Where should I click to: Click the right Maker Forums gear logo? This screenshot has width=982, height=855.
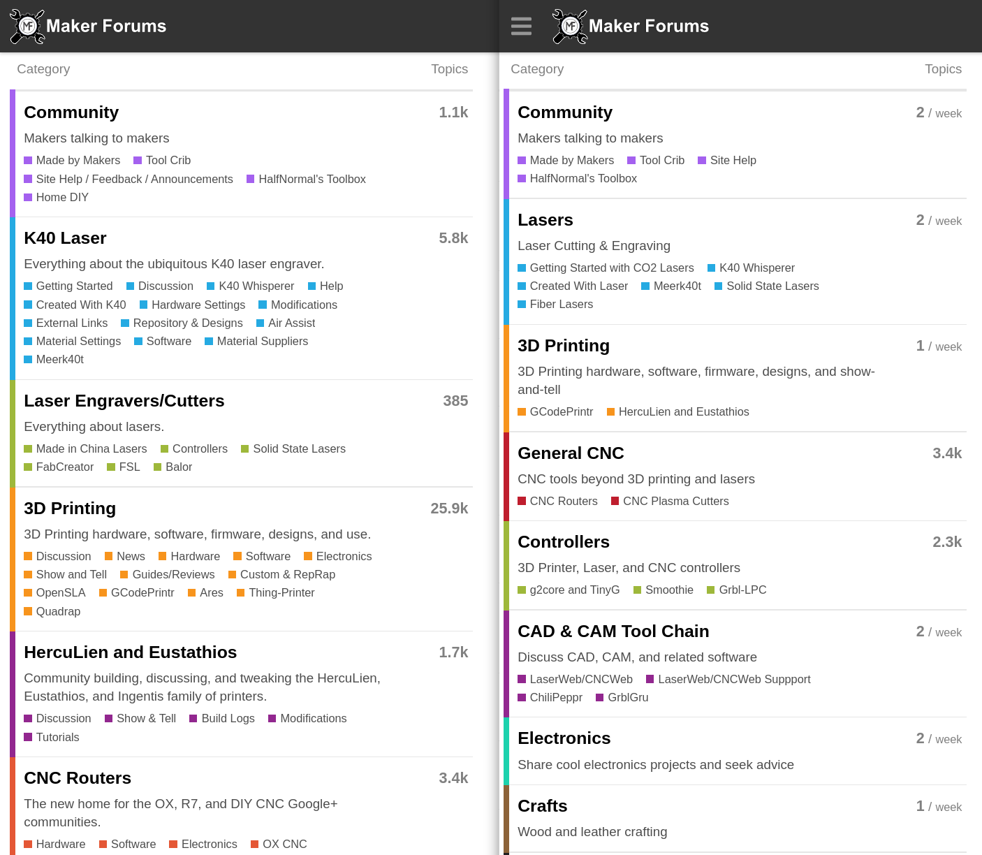(570, 27)
